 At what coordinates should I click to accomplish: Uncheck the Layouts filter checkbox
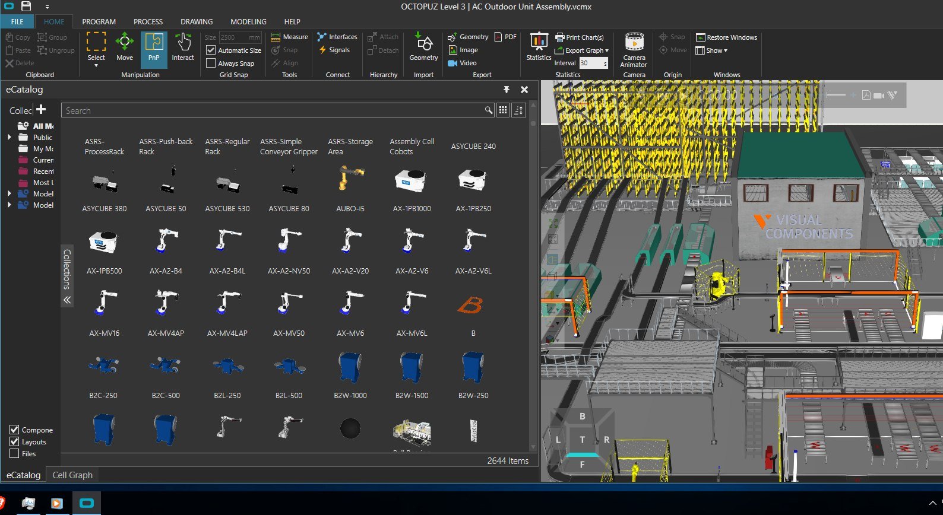tap(14, 441)
